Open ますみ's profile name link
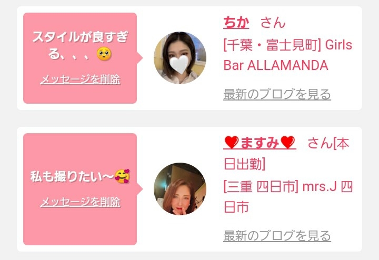Viewport: 379px width, 260px height. (x=260, y=143)
